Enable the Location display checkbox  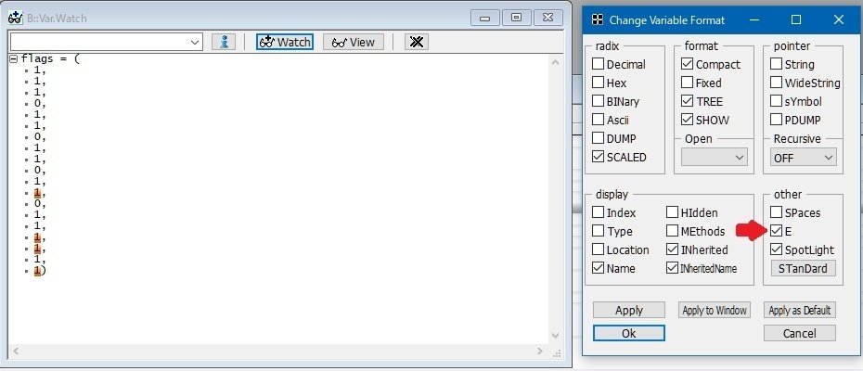tap(598, 249)
